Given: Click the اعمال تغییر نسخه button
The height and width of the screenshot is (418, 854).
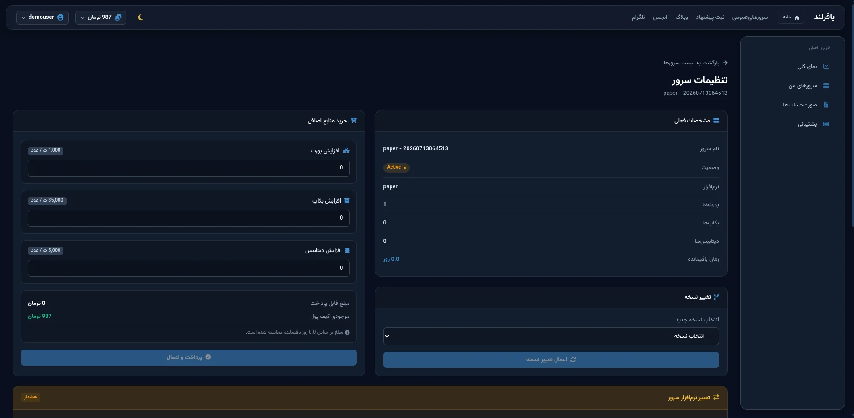Looking at the screenshot, I should coord(551,360).
